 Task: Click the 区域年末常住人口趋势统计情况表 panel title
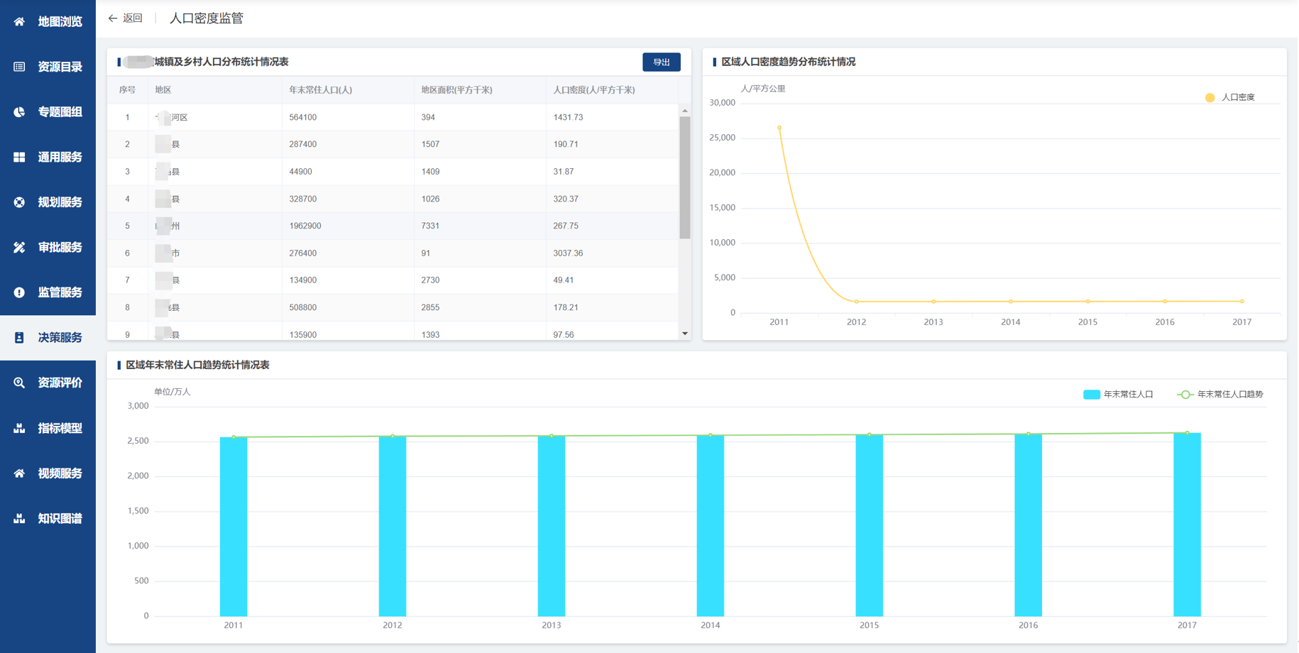pos(197,365)
